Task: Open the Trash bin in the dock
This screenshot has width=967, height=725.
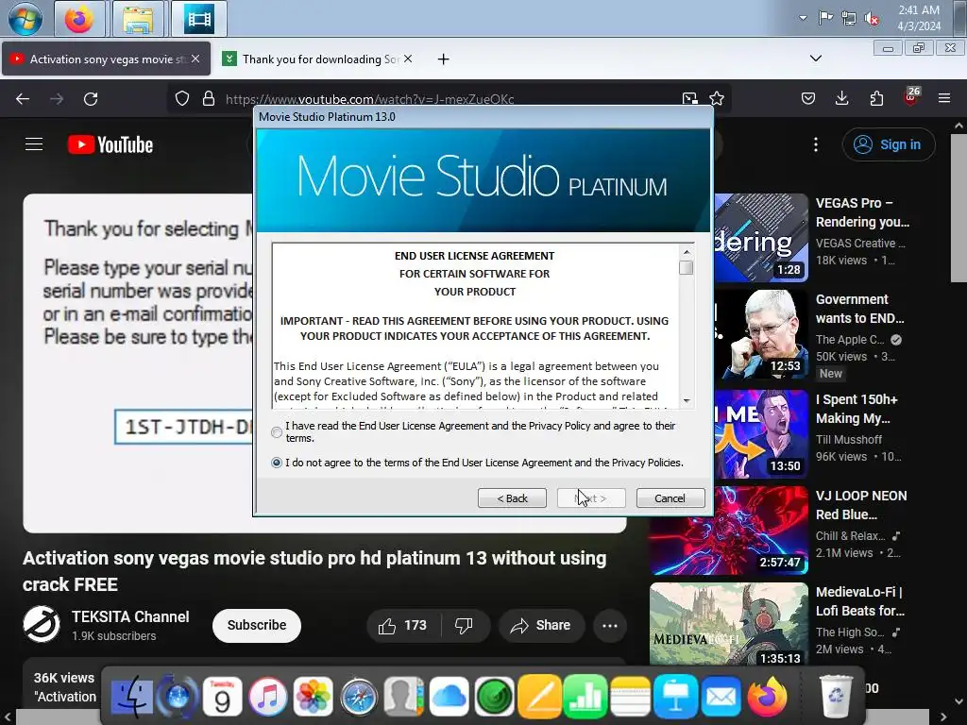Action: click(836, 698)
